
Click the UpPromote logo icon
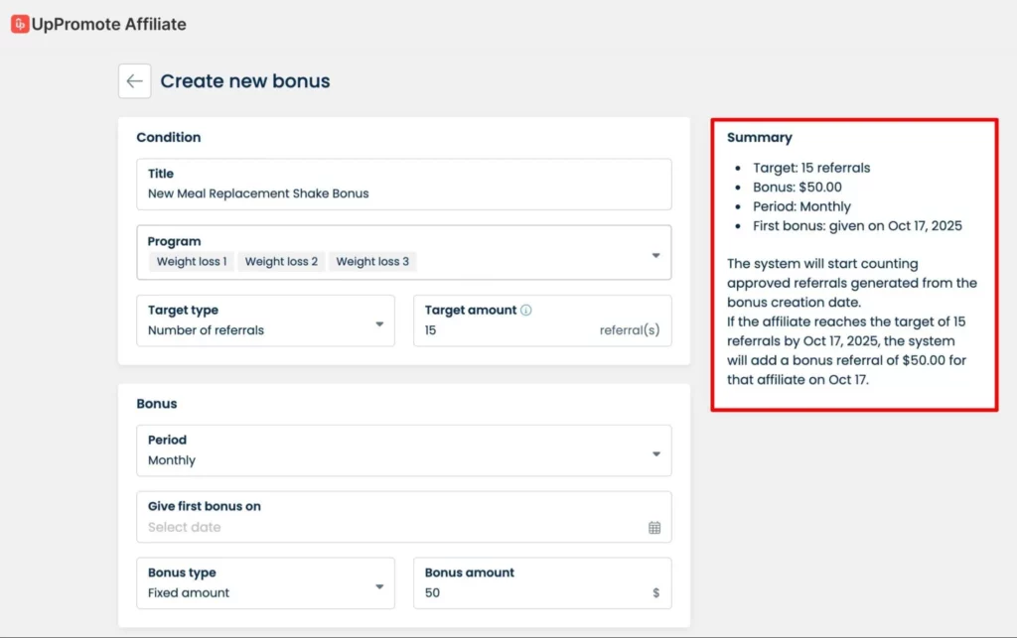[x=20, y=24]
